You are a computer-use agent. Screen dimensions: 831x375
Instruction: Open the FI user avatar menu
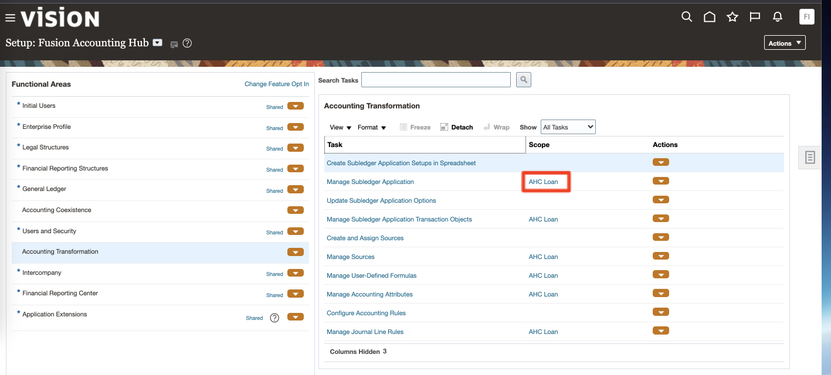point(806,16)
